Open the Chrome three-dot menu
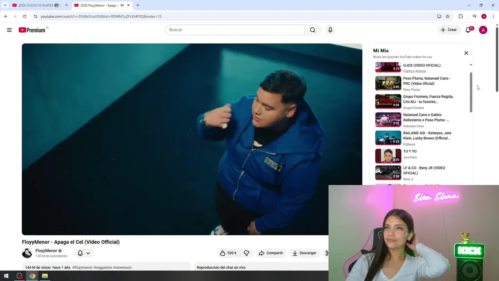This screenshot has width=499, height=281. click(x=494, y=16)
